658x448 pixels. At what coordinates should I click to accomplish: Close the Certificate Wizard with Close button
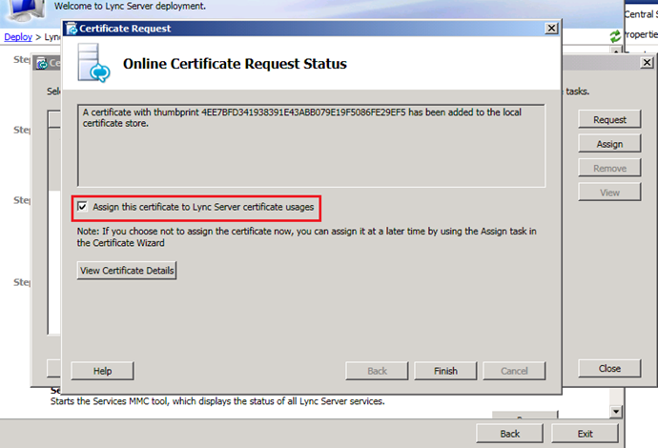[609, 368]
